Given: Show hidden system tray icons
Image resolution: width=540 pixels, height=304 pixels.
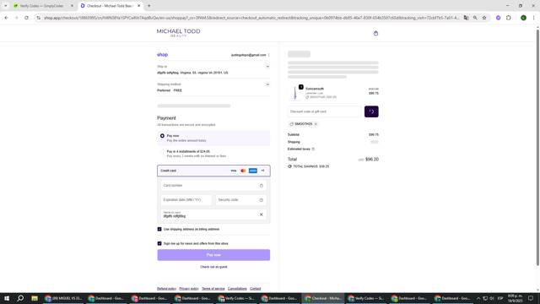Looking at the screenshot, I should [x=478, y=298].
